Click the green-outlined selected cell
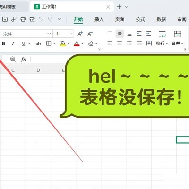Viewport: 189px width, 189px height. click(x=183, y=140)
